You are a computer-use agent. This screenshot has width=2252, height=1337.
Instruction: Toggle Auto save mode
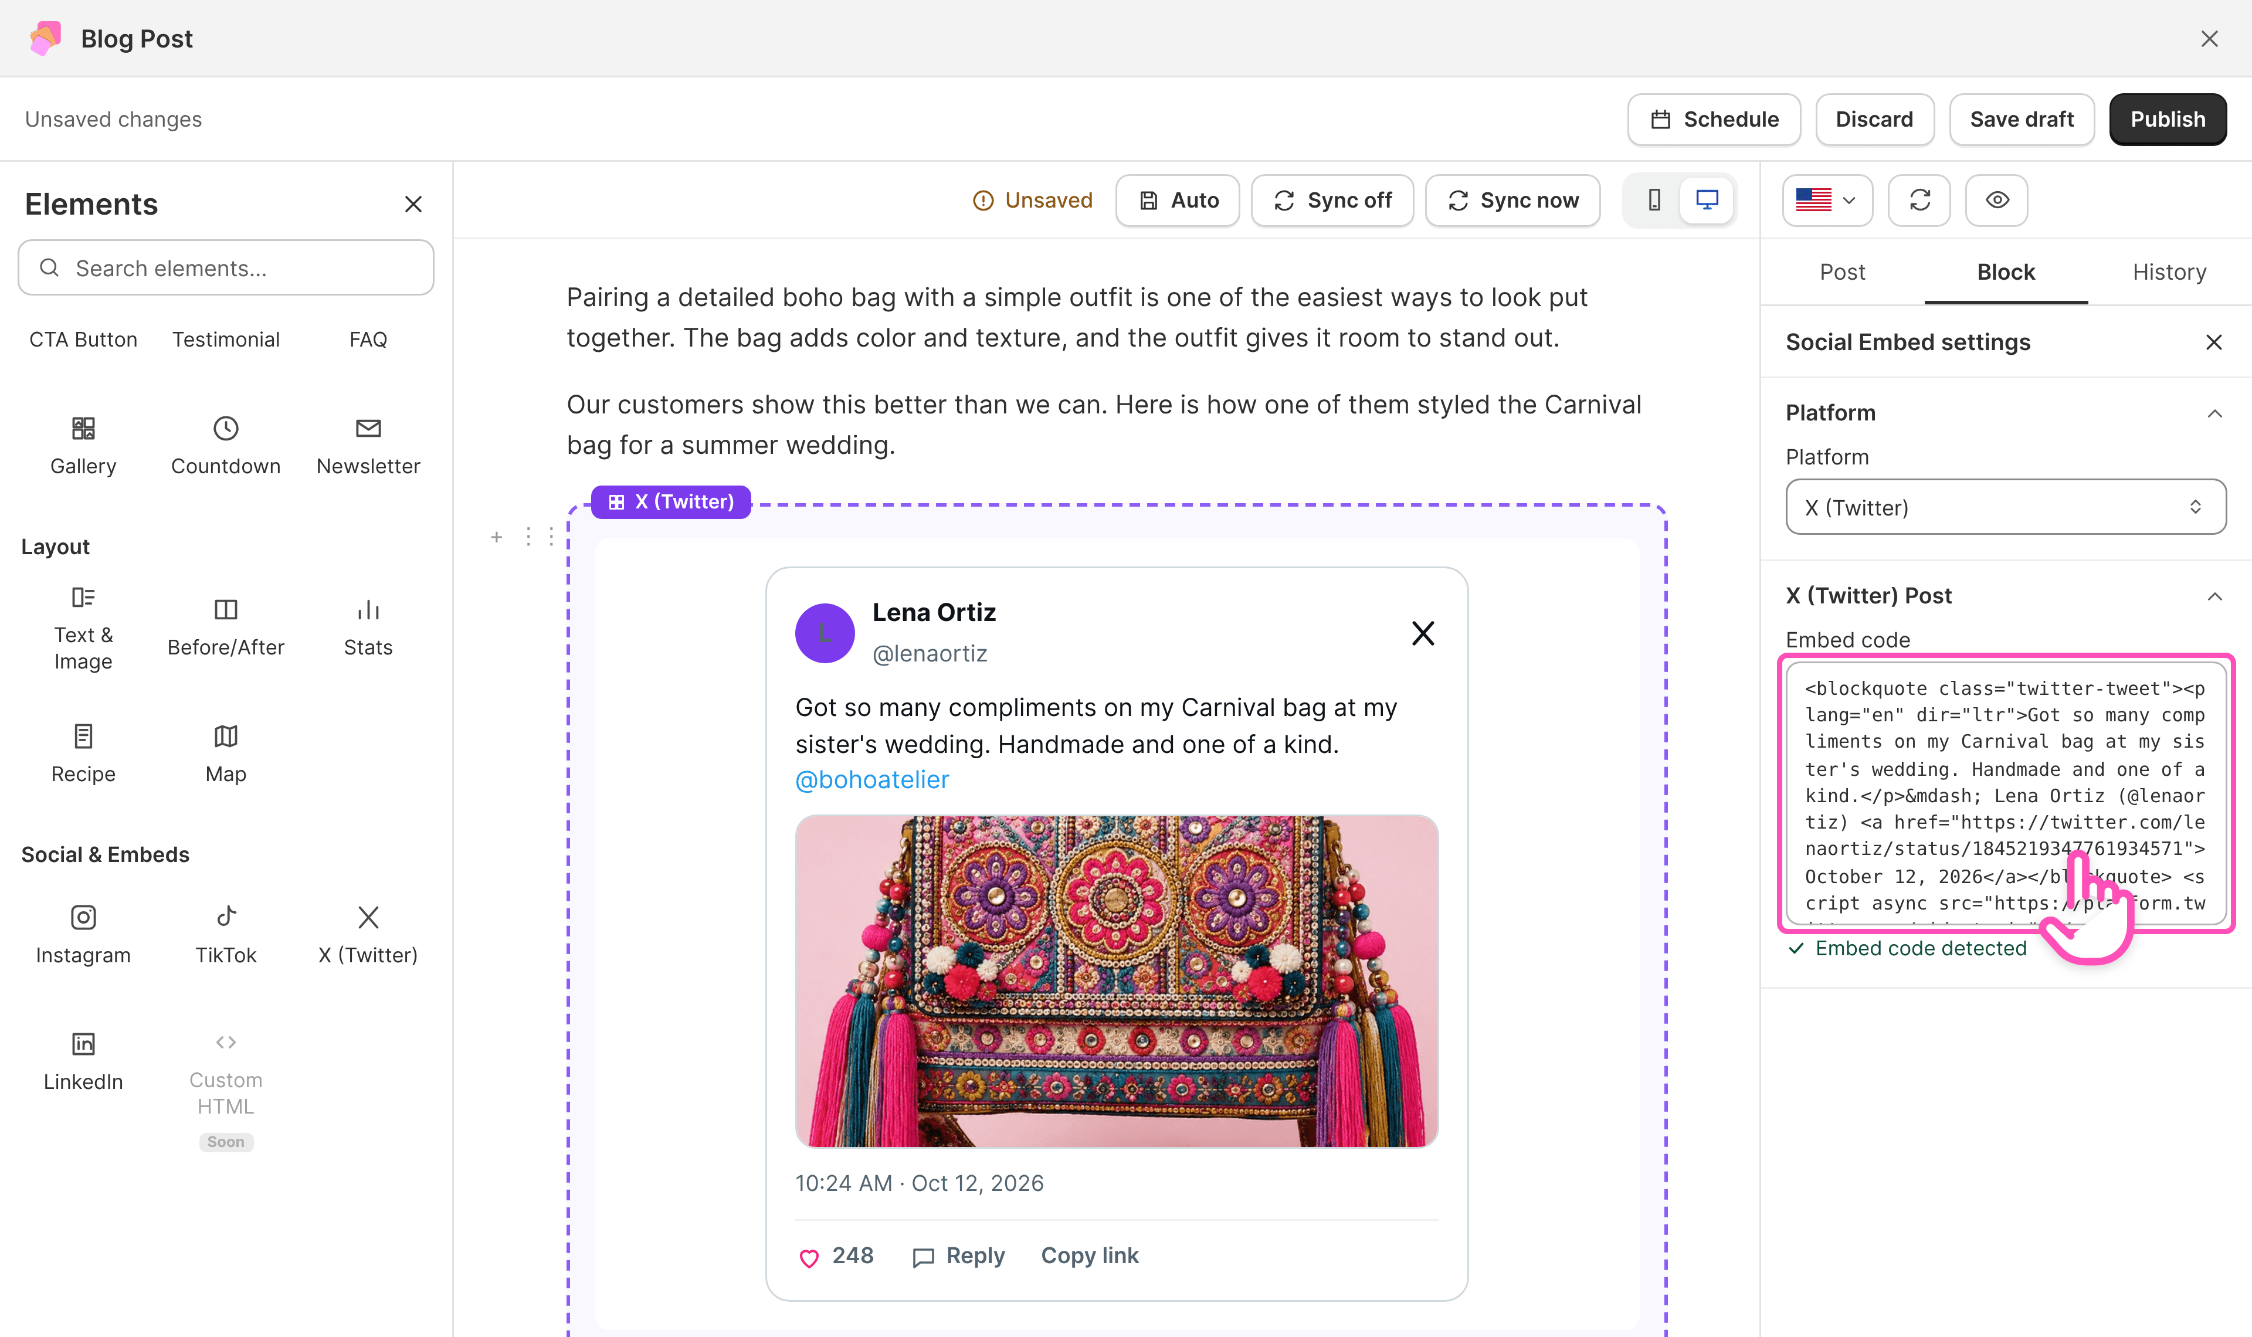click(1178, 200)
